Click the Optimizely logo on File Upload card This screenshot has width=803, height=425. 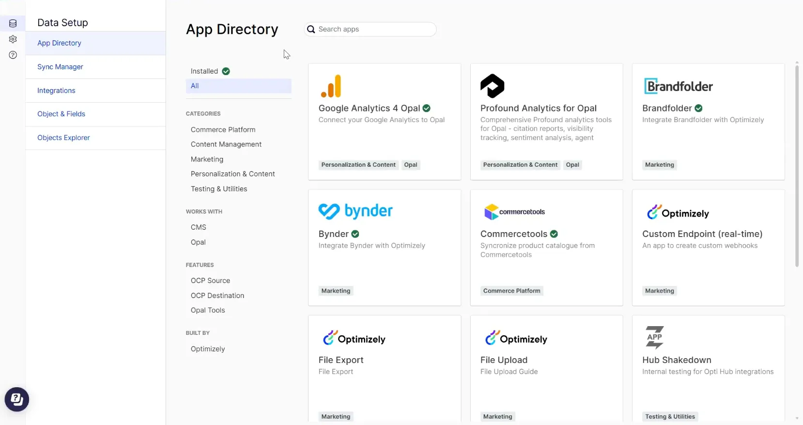(516, 338)
